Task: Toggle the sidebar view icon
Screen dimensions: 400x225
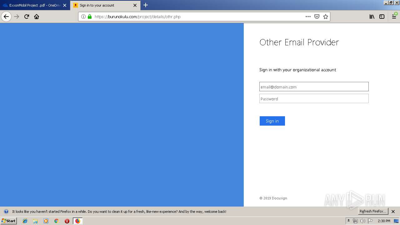Action: pyautogui.click(x=382, y=17)
